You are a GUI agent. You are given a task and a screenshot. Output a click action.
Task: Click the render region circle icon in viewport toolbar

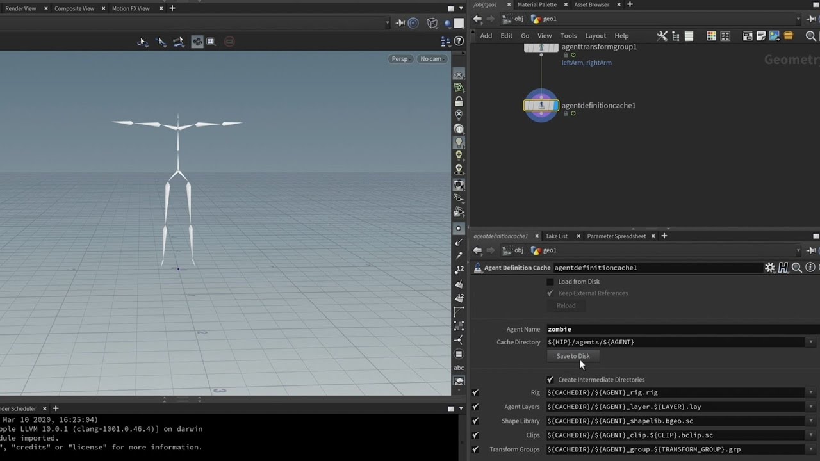[x=413, y=23]
